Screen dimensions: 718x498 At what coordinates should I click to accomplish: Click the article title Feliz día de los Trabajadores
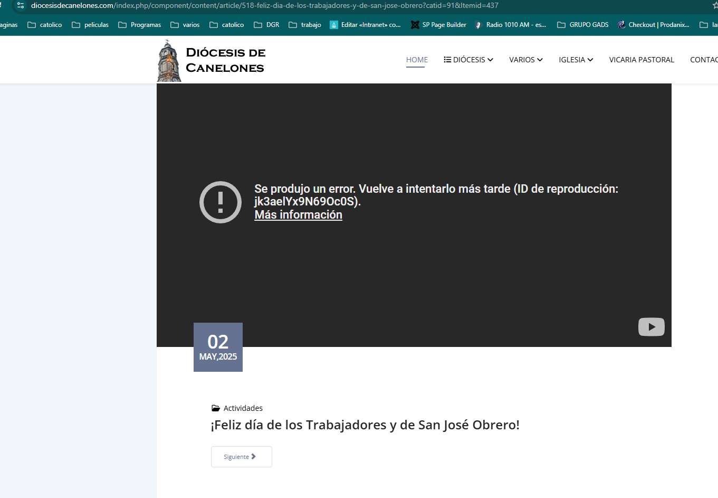(365, 425)
